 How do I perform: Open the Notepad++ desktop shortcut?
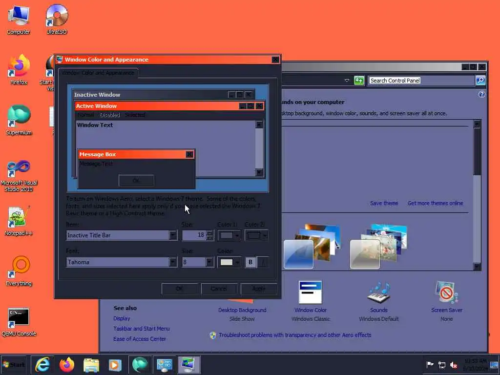pyautogui.click(x=19, y=221)
